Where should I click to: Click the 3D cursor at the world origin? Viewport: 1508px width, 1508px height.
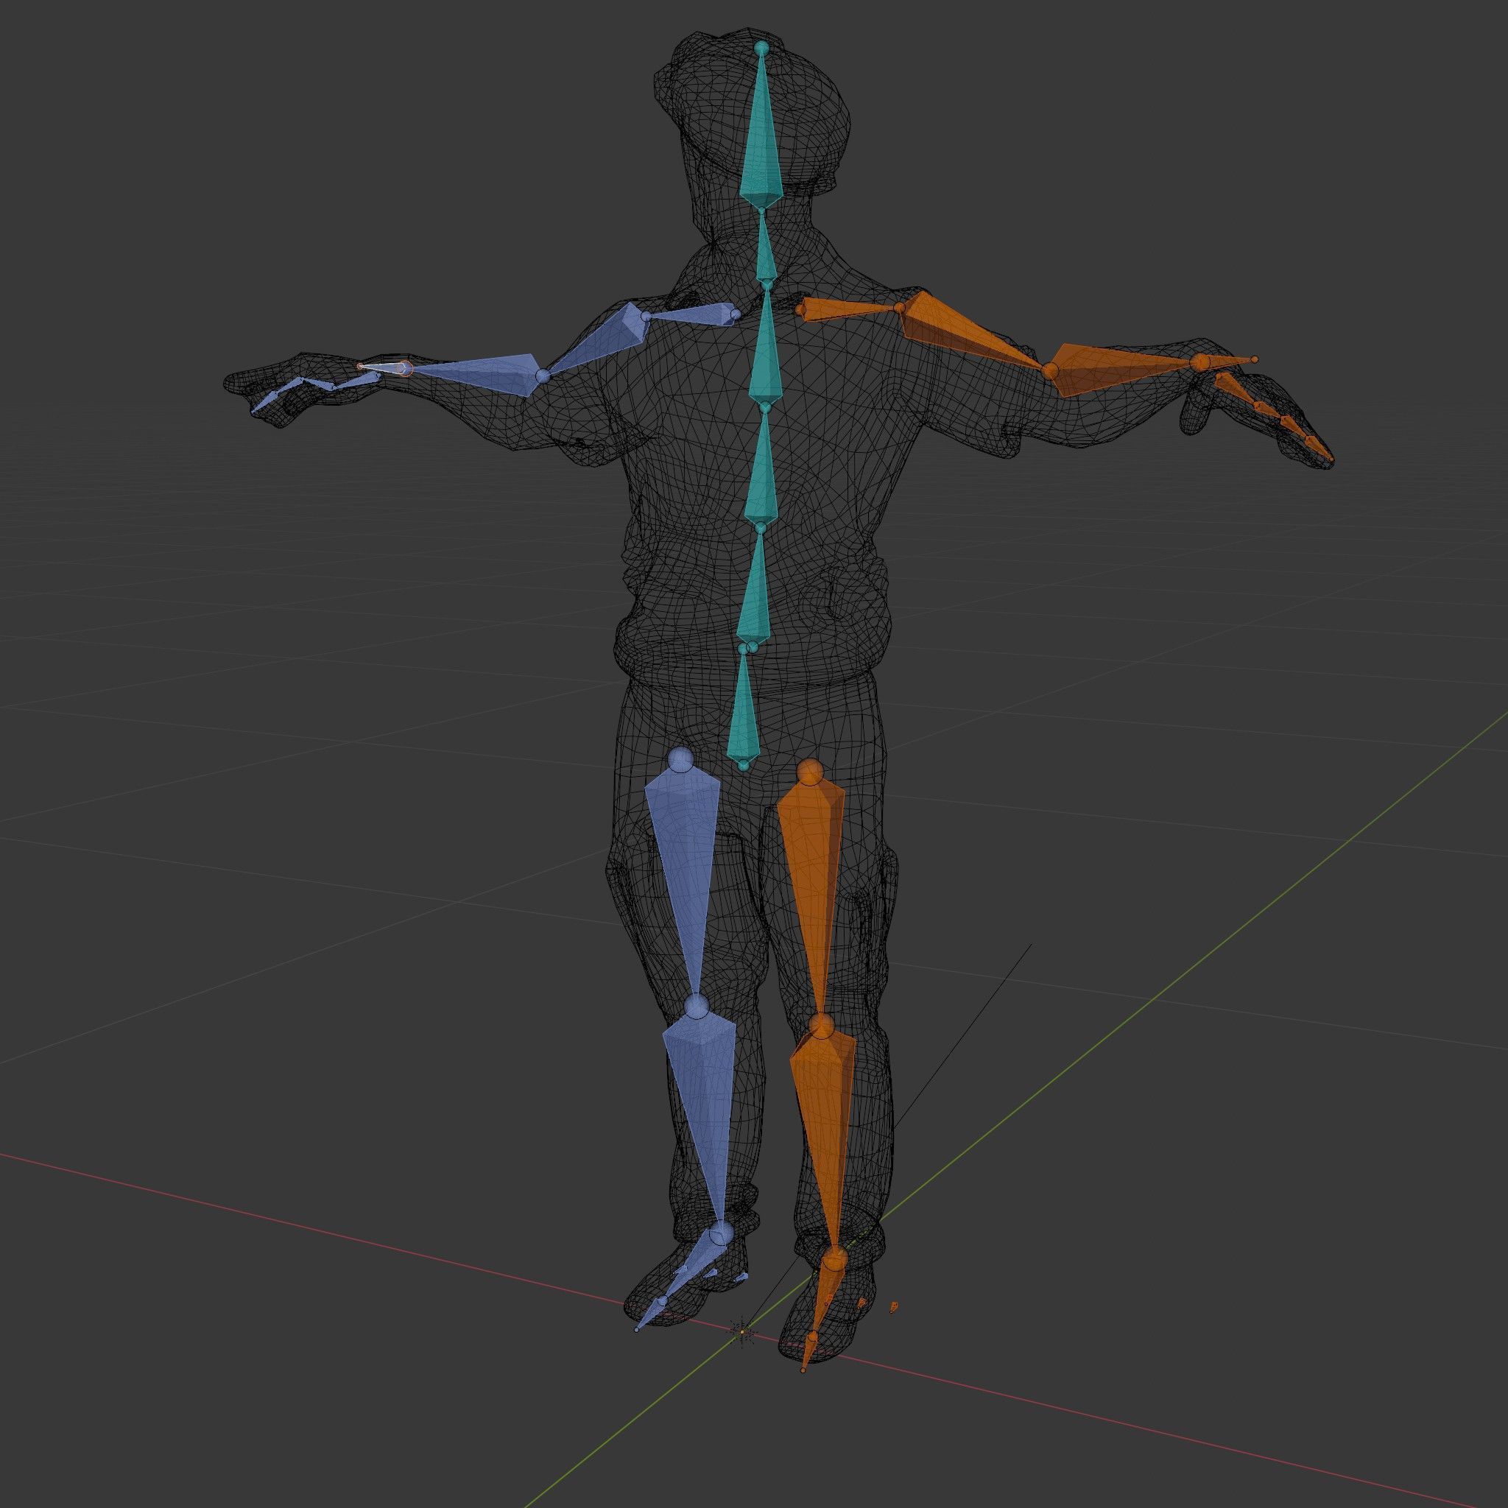(x=742, y=1332)
